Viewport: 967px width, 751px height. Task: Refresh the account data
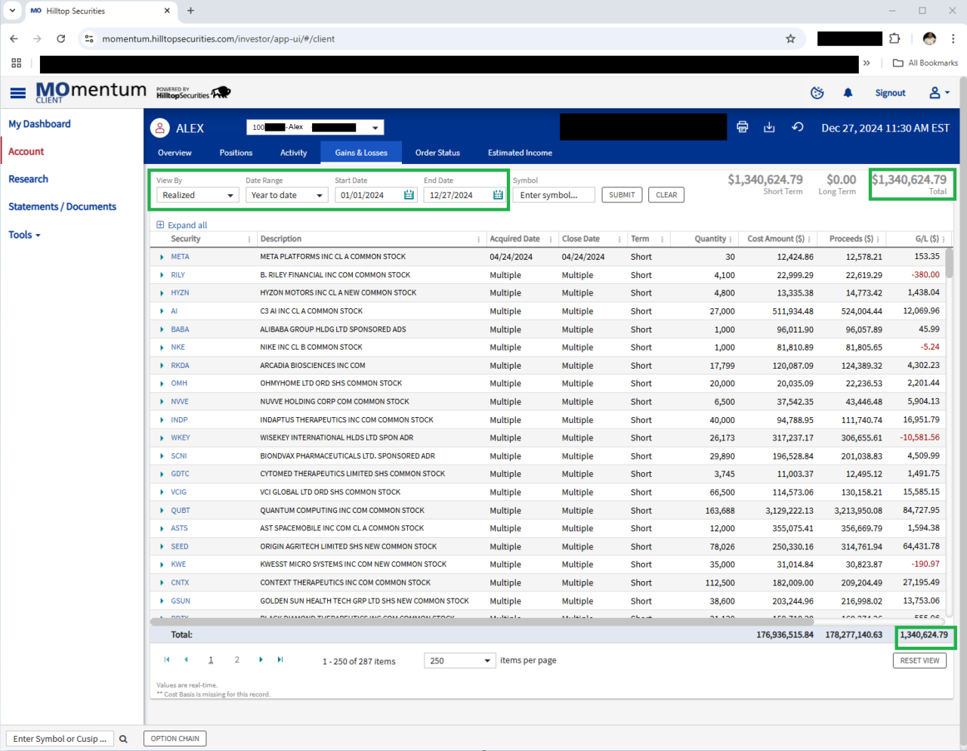click(x=797, y=127)
